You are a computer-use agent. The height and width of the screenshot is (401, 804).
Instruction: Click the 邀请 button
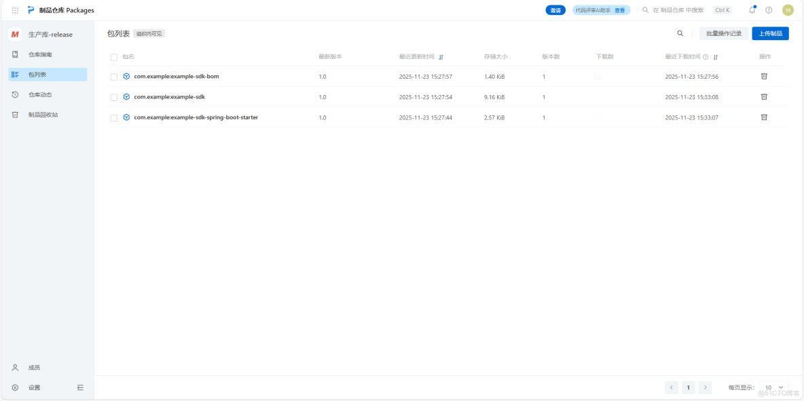(555, 10)
